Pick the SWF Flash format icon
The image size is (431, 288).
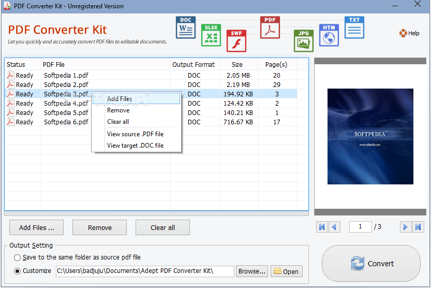(x=236, y=41)
